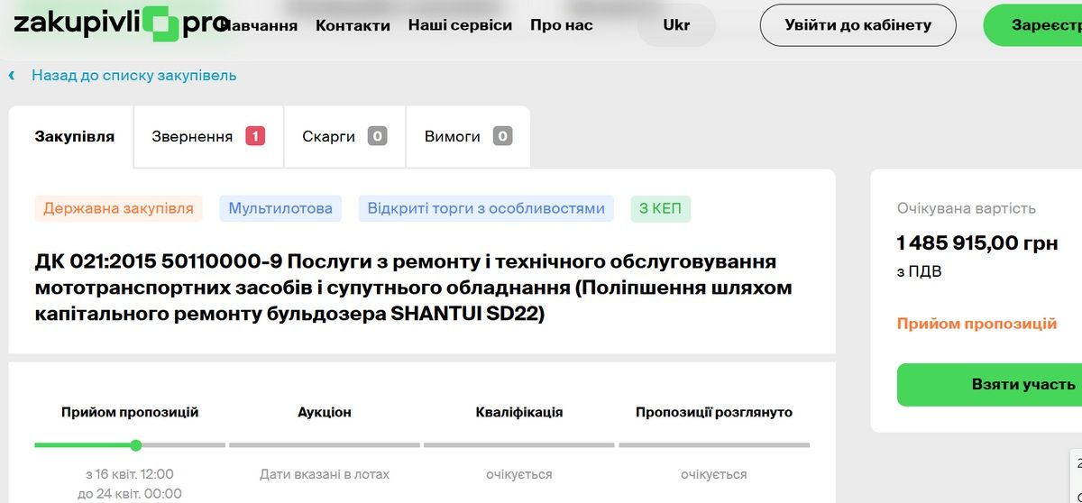Image resolution: width=1082 pixels, height=503 pixels.
Task: Switch to the Вимоги tab
Action: coord(469,137)
